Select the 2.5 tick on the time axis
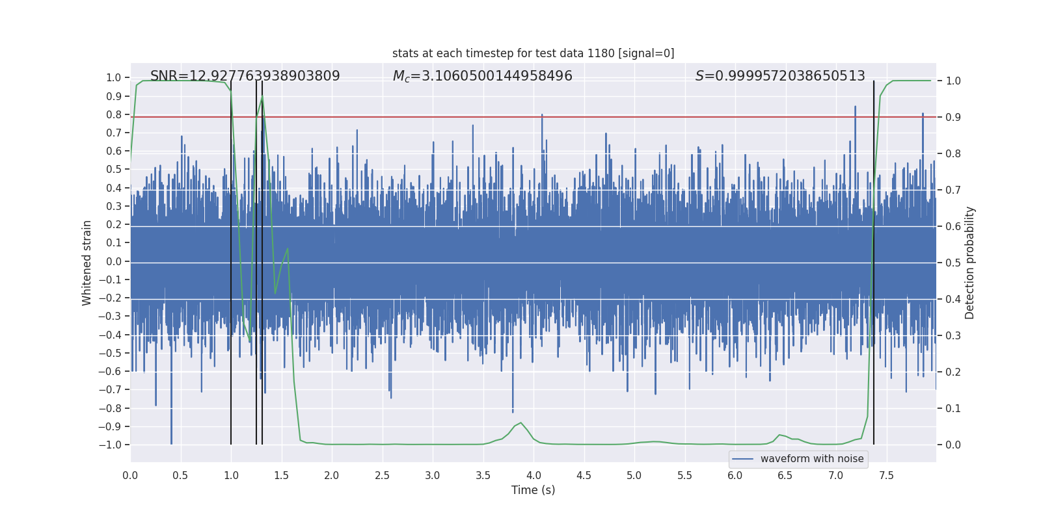 pyautogui.click(x=382, y=475)
